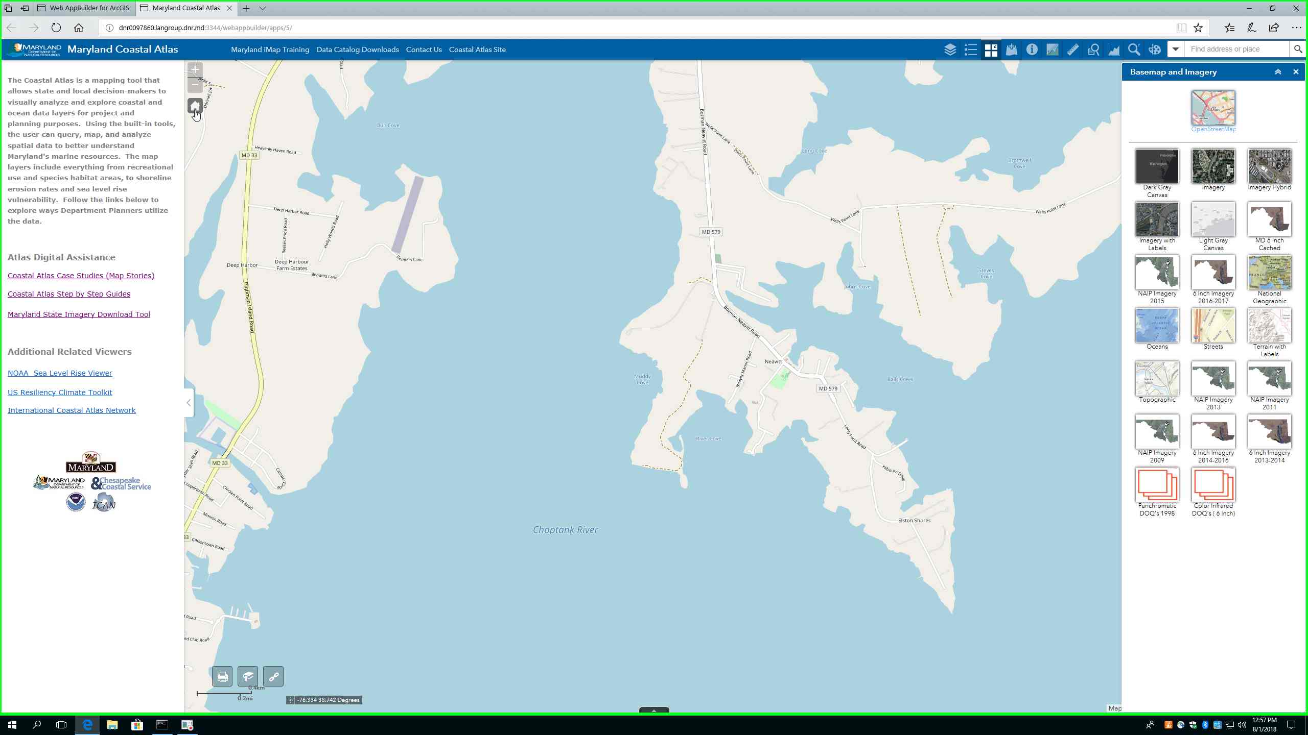Click the map Home extent button
Image resolution: width=1308 pixels, height=735 pixels.
coord(195,106)
